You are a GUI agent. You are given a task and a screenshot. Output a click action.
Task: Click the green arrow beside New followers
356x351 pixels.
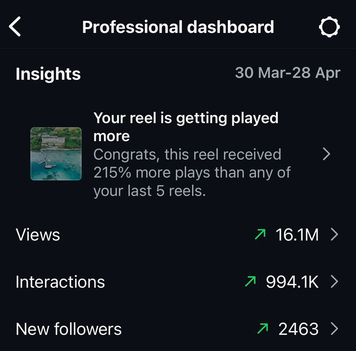point(263,329)
